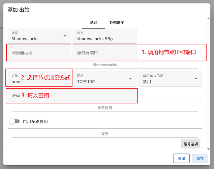This screenshot has height=169, width=214.
Task: Click the UDP over TCP arrow icon
Action: coord(196,79)
